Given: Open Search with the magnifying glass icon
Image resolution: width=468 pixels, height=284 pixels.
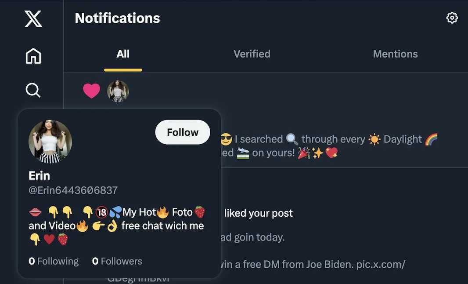Looking at the screenshot, I should (x=33, y=90).
